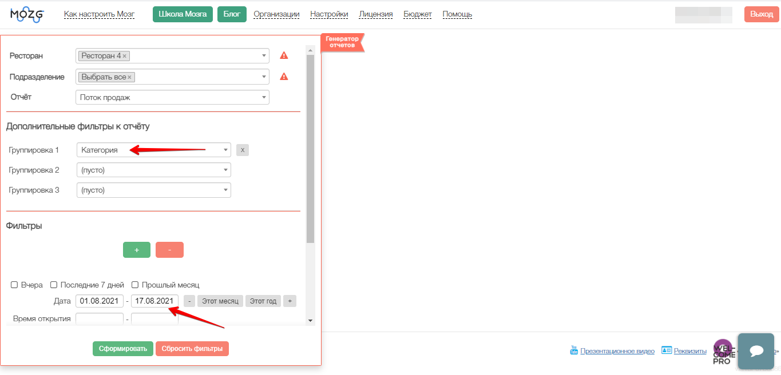Remove the Ресторан 4 tag

click(x=125, y=56)
